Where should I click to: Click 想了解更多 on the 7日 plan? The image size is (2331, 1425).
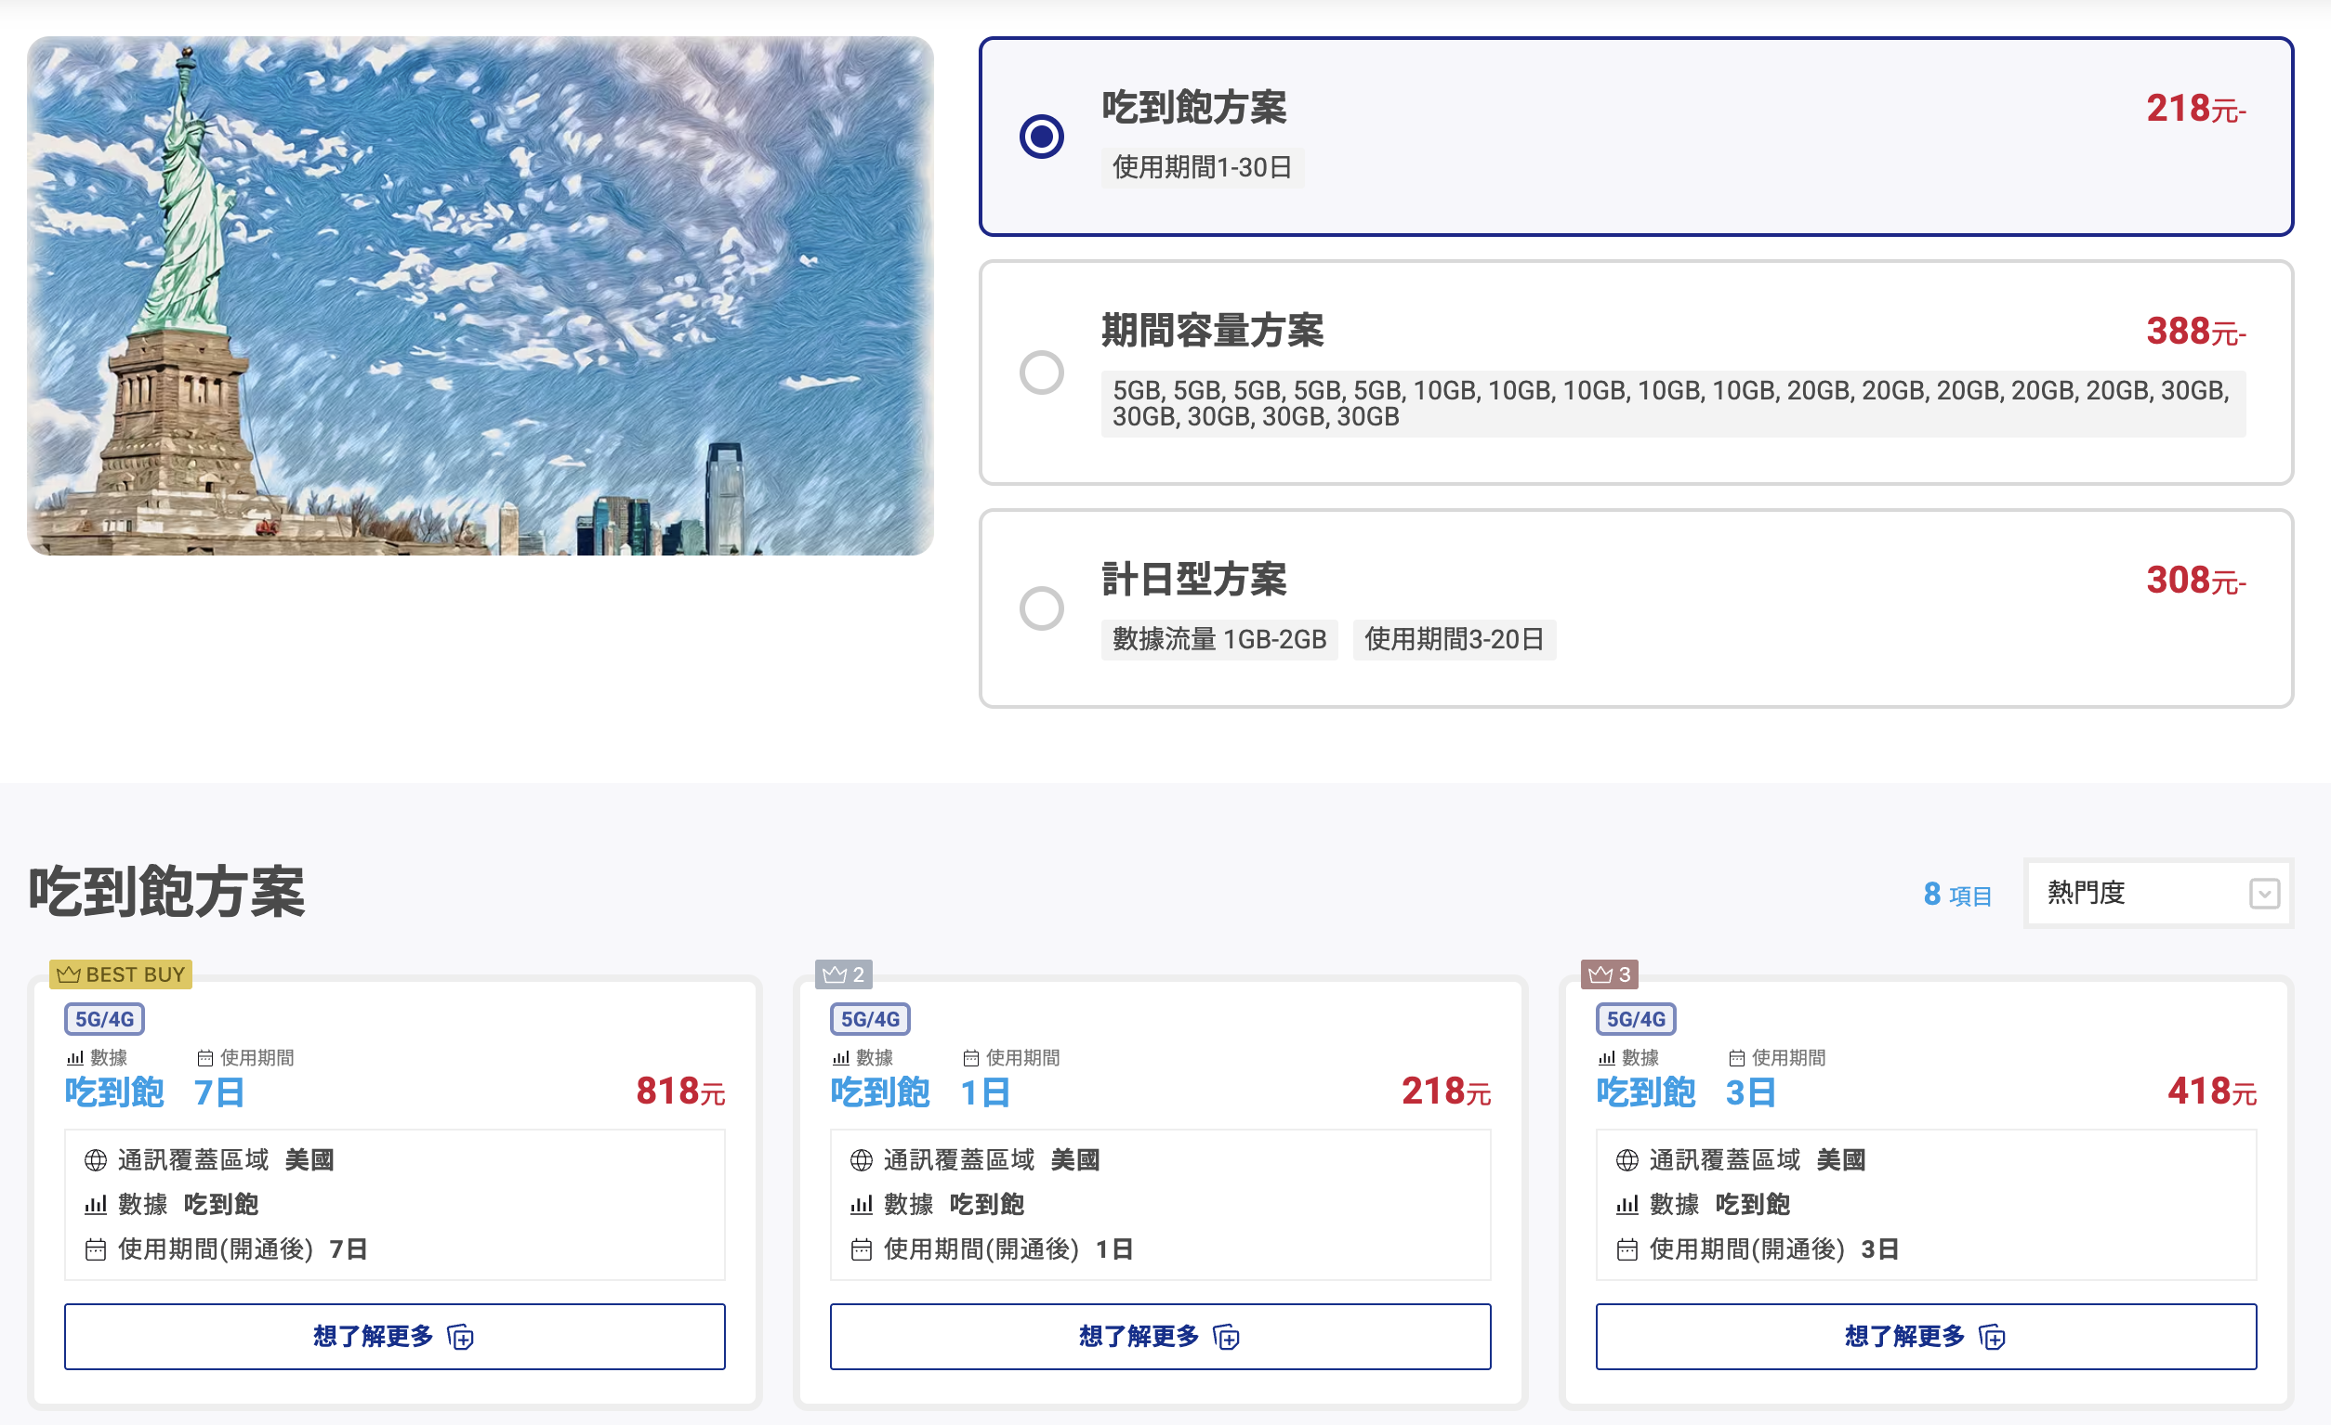(x=393, y=1336)
